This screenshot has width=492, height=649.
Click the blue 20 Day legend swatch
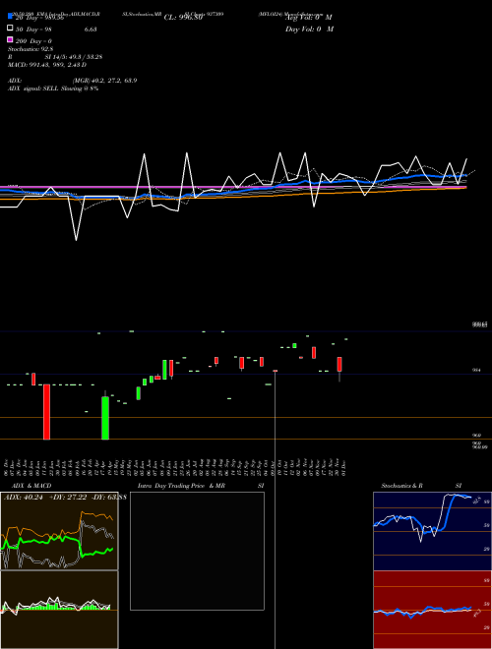[x=10, y=17]
